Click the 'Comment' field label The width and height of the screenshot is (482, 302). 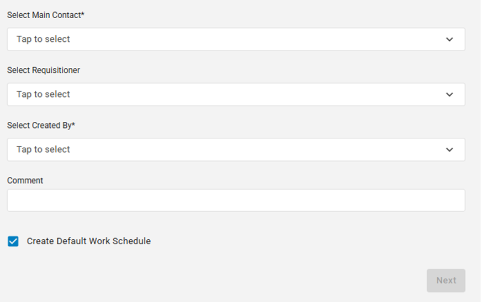(x=25, y=181)
